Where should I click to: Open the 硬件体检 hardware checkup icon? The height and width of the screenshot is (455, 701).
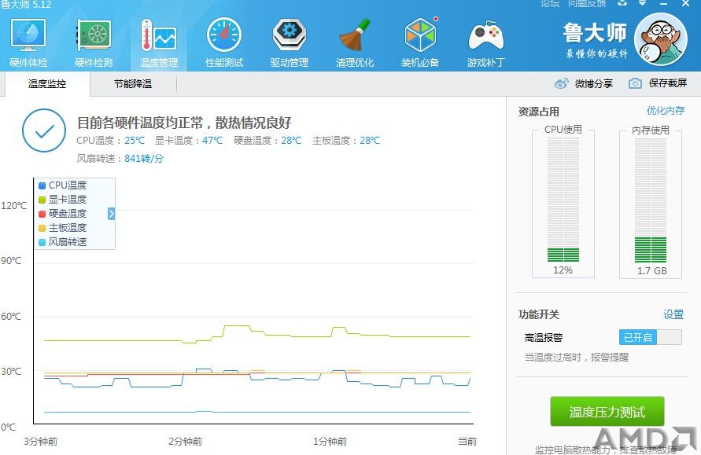28,35
